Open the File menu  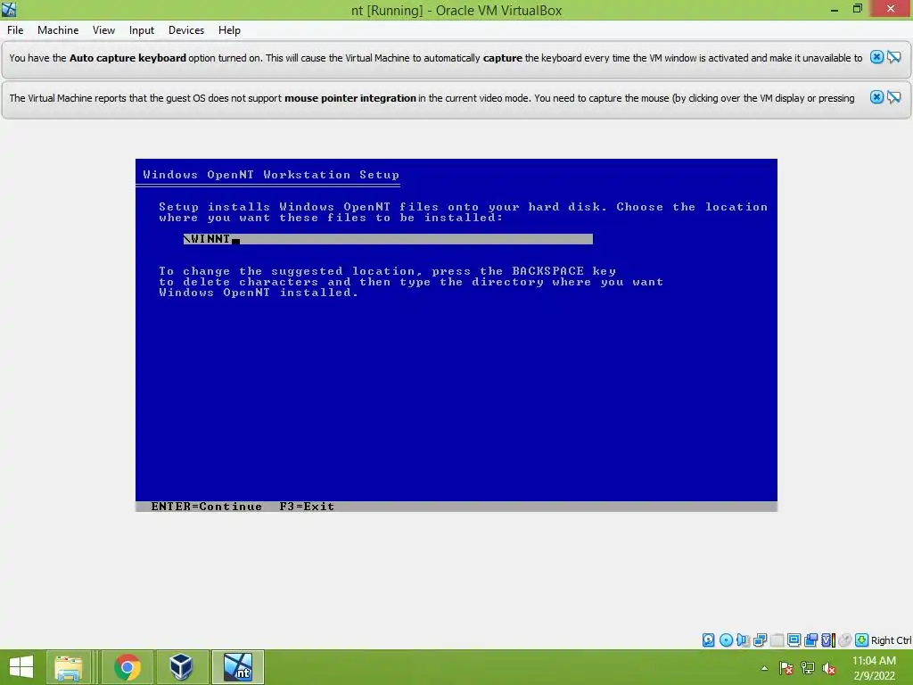[15, 30]
